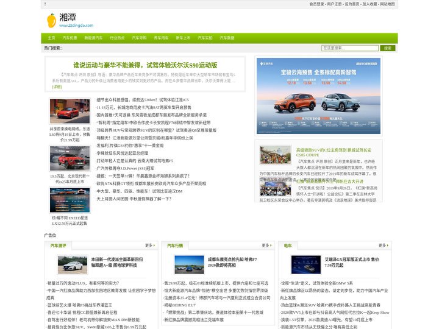Switch to the 汽车行情 tab
The height and width of the screenshot is (329, 439).
coord(175,246)
